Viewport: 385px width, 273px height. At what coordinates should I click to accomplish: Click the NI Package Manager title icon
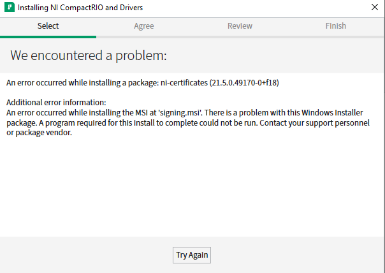10,8
